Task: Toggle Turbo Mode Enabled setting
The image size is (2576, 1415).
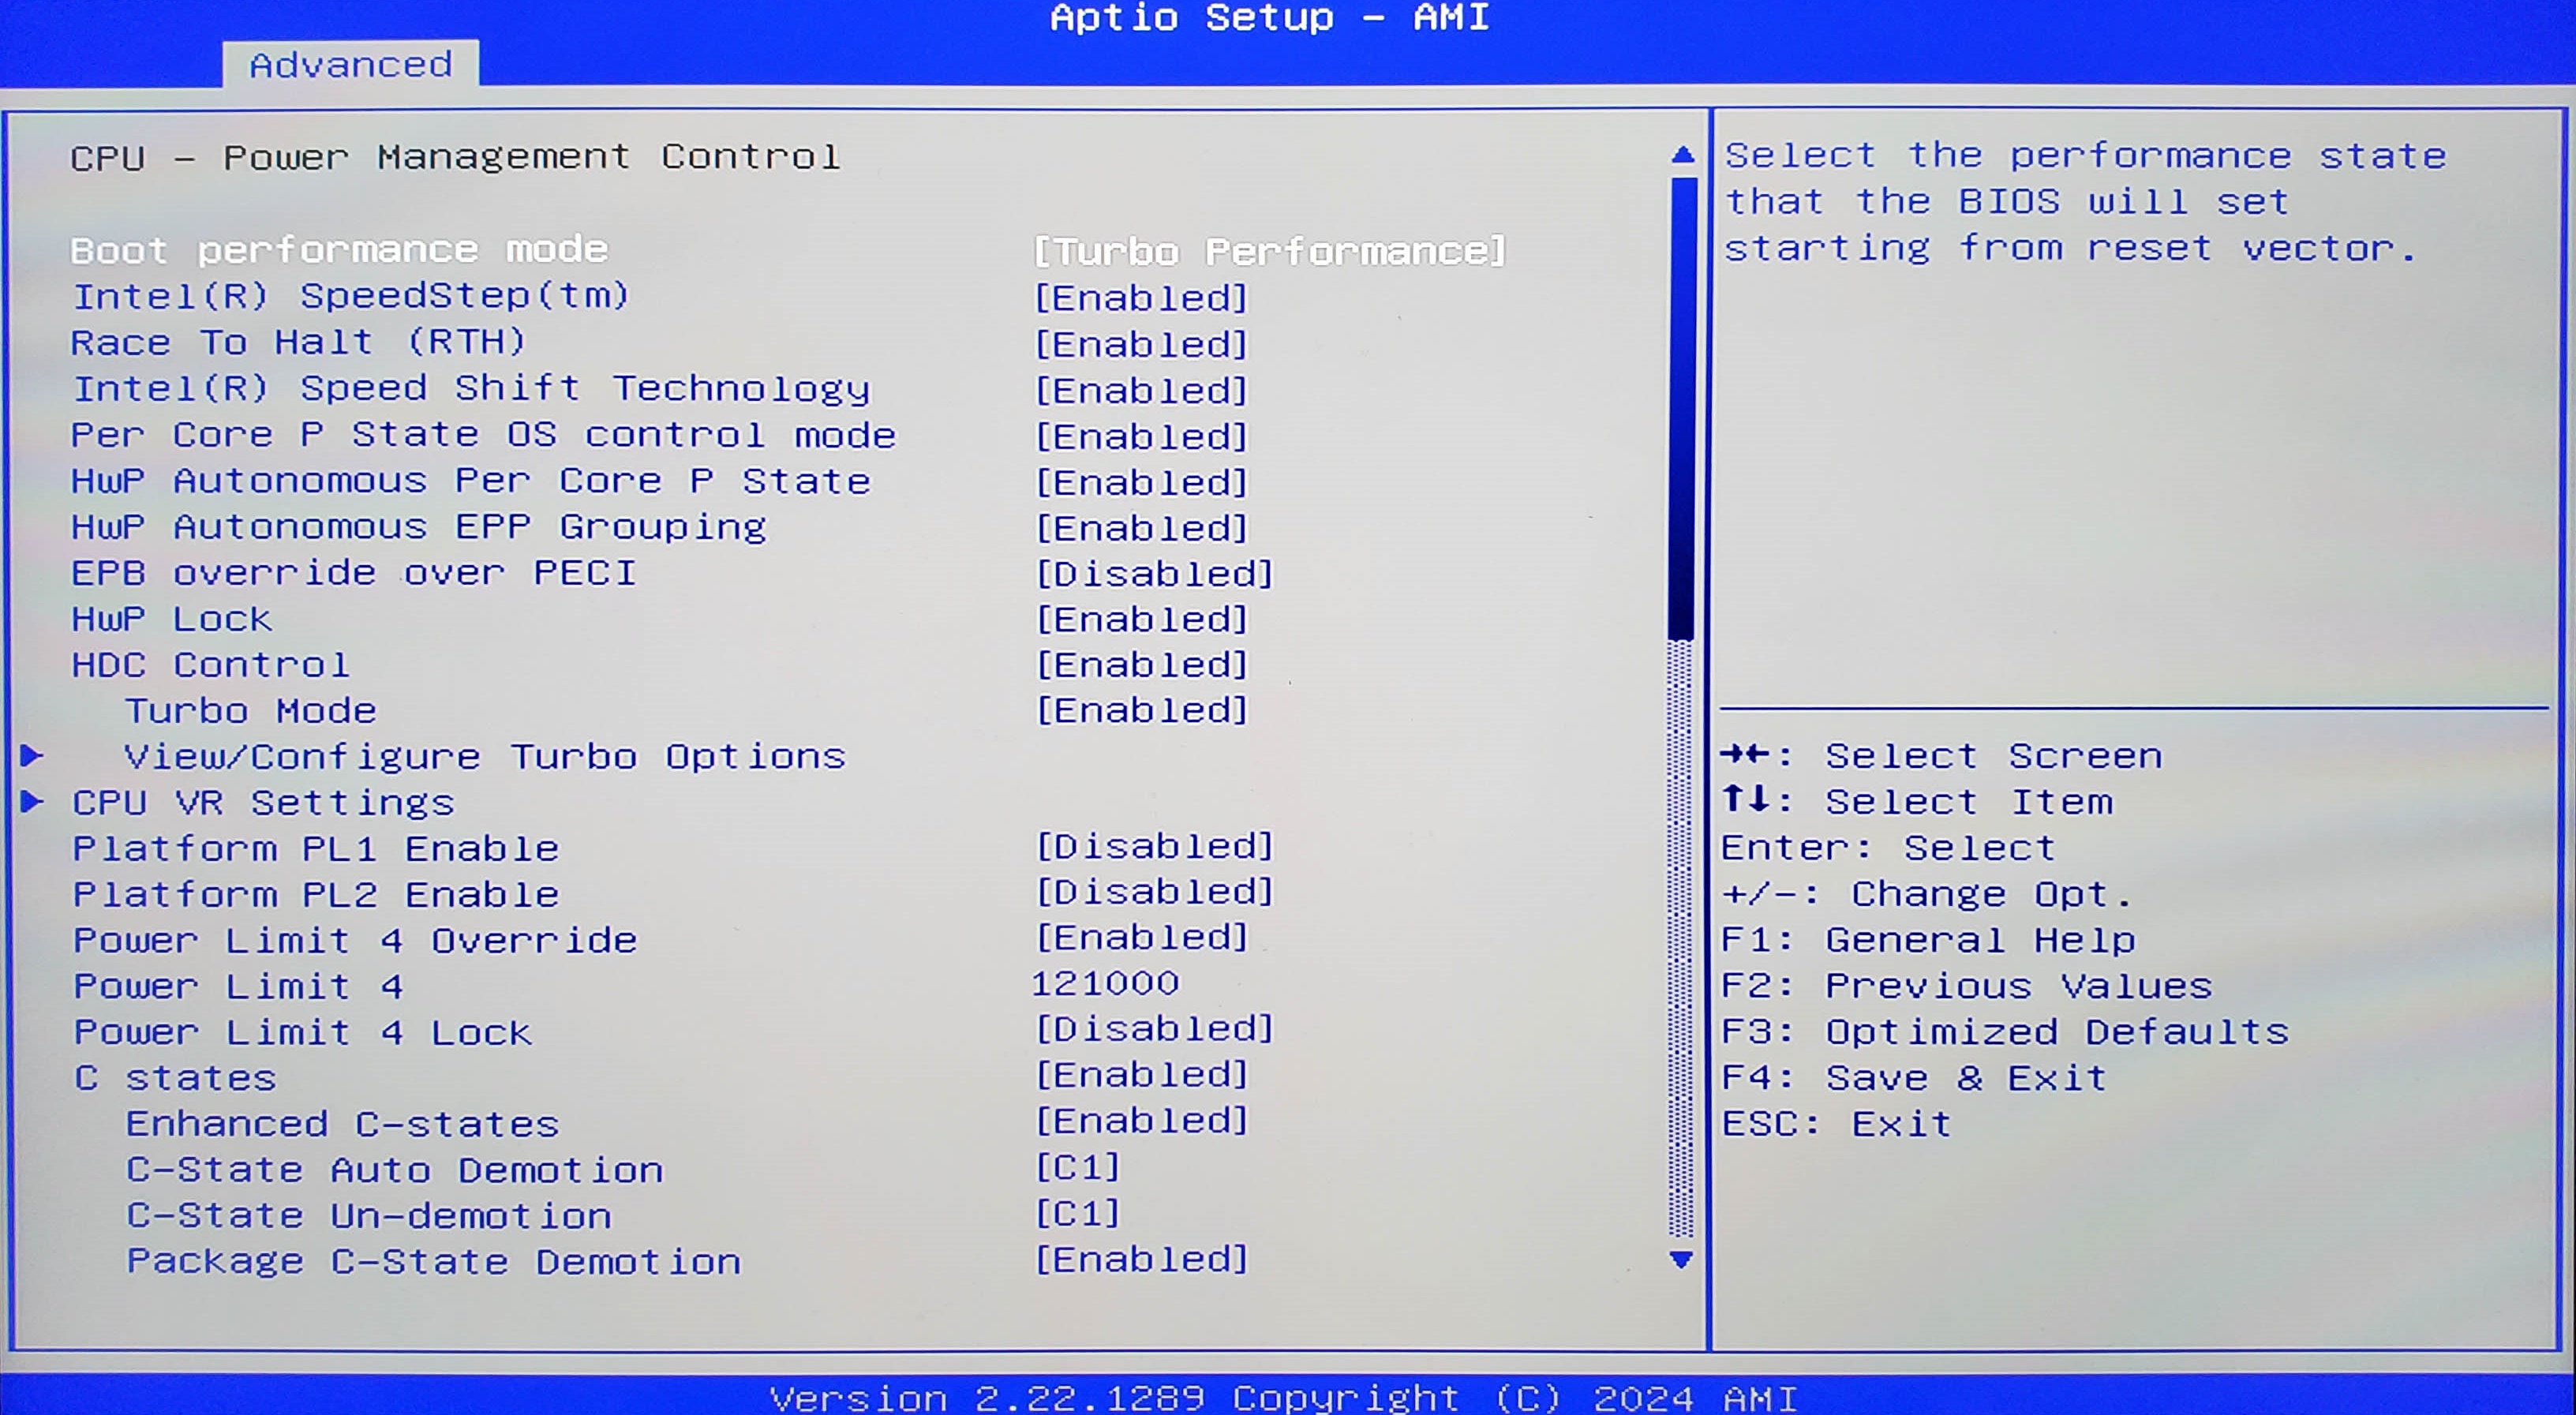Action: [x=1141, y=710]
